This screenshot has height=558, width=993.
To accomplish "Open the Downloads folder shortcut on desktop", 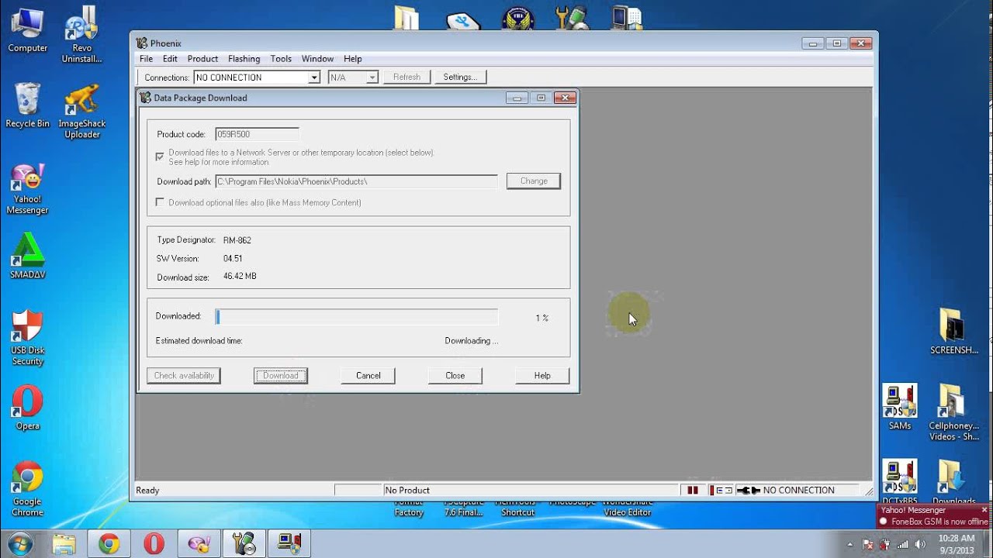I will [x=953, y=483].
